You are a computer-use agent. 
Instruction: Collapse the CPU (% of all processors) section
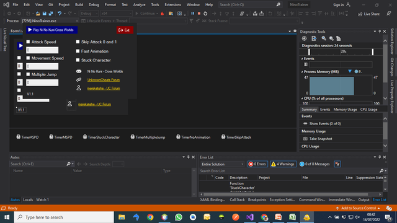click(302, 98)
